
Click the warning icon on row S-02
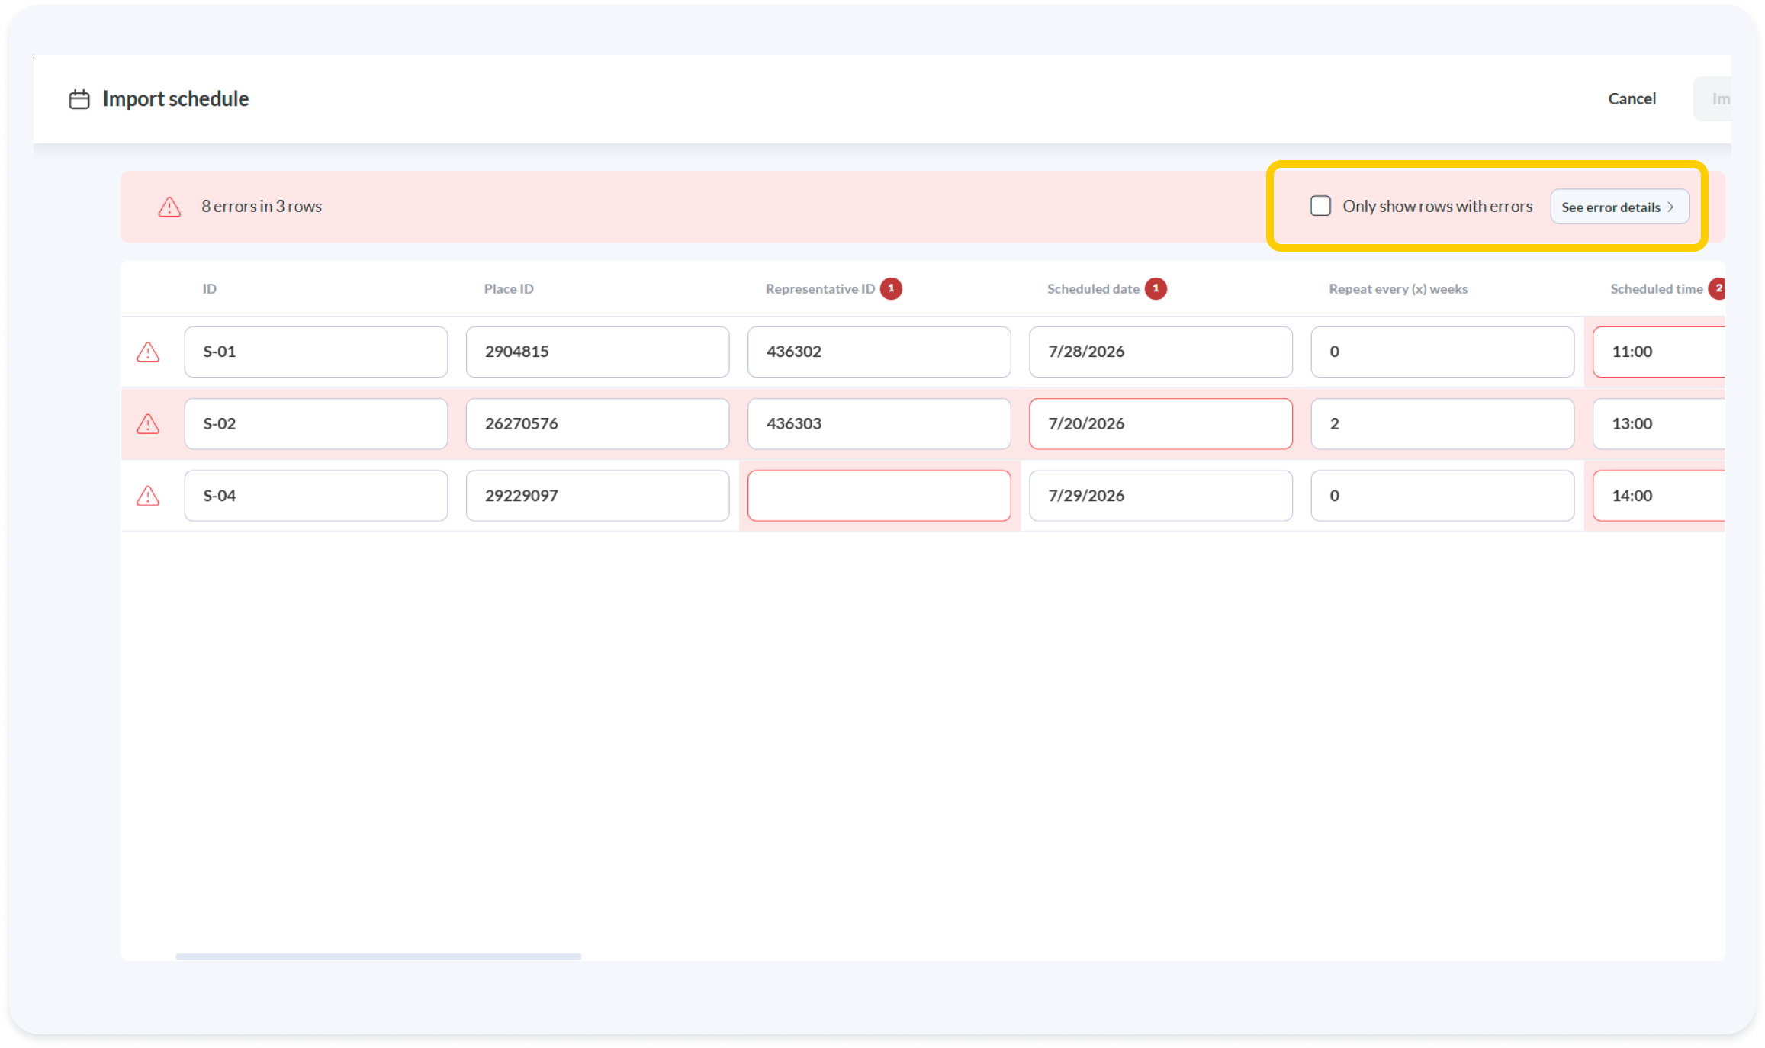(148, 423)
